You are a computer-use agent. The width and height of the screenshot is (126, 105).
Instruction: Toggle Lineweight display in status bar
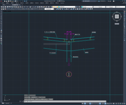coord(103,104)
